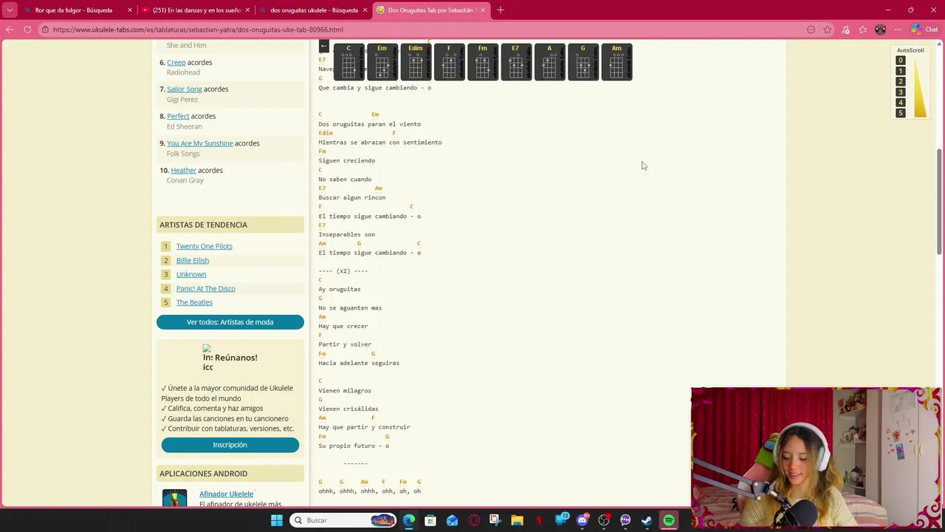Open the Perfect chords link

coord(178,116)
